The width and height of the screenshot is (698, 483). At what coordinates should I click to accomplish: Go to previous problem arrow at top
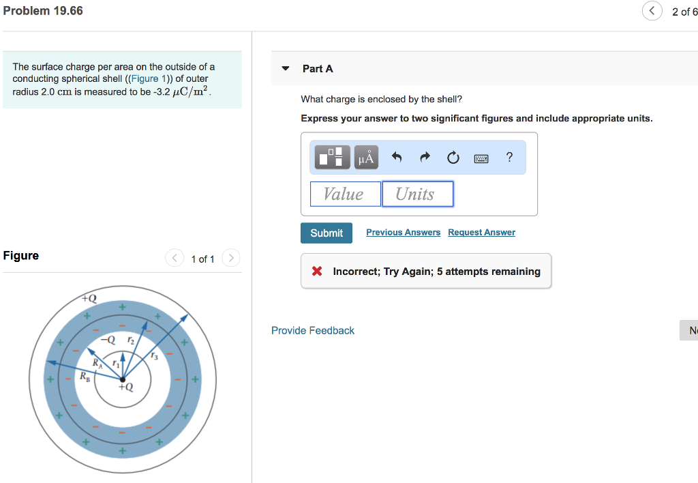[652, 11]
